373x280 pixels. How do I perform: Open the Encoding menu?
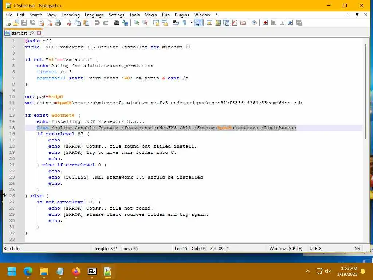point(70,15)
